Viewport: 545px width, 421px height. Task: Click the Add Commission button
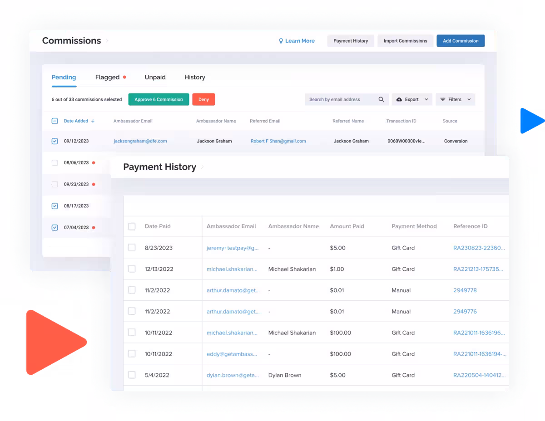461,41
